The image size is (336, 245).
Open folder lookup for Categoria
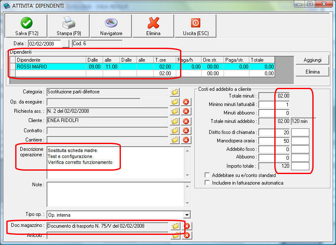[x=175, y=92]
